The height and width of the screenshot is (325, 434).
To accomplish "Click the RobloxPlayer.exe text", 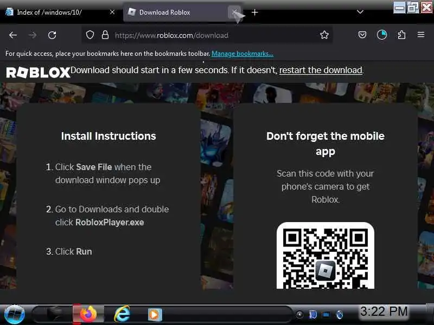I will (x=110, y=222).
